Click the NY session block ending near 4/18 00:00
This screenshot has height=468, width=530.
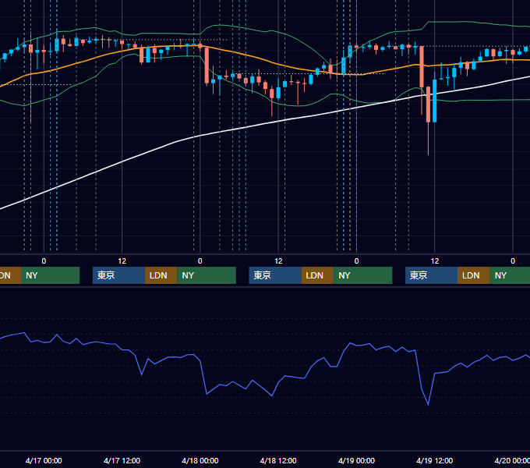(207, 275)
